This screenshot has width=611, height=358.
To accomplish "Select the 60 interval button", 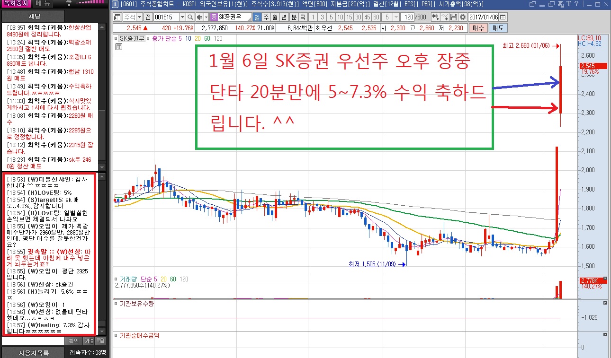I will [377, 17].
